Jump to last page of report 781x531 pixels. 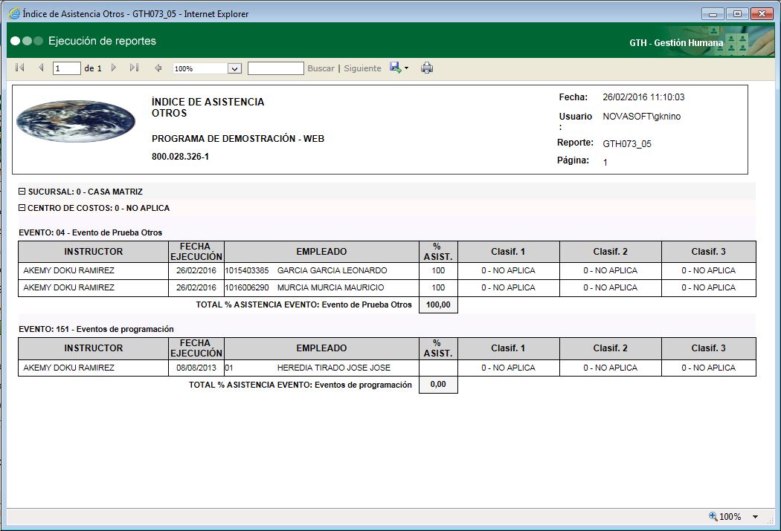coord(134,68)
